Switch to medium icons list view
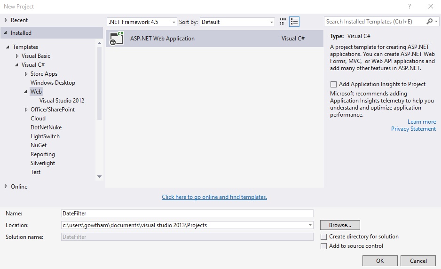Viewport: 441px width, 269px height. [x=294, y=22]
